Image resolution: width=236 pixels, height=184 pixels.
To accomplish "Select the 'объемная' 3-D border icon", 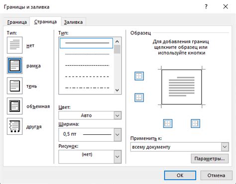I will 14,106.
